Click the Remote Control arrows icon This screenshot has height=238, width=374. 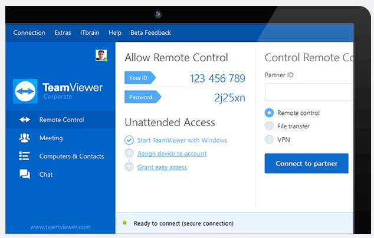[x=25, y=120]
